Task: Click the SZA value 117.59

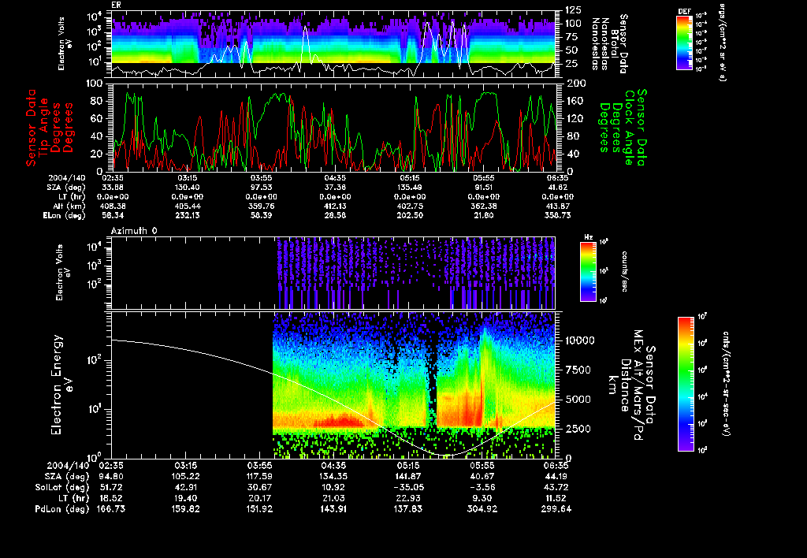Action: click(259, 476)
